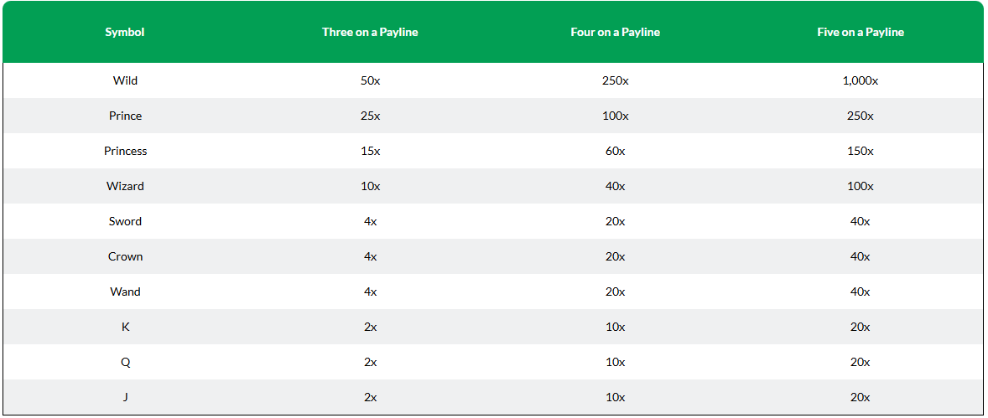This screenshot has height=418, width=988.
Task: Select the Wizard row label
Action: click(125, 186)
